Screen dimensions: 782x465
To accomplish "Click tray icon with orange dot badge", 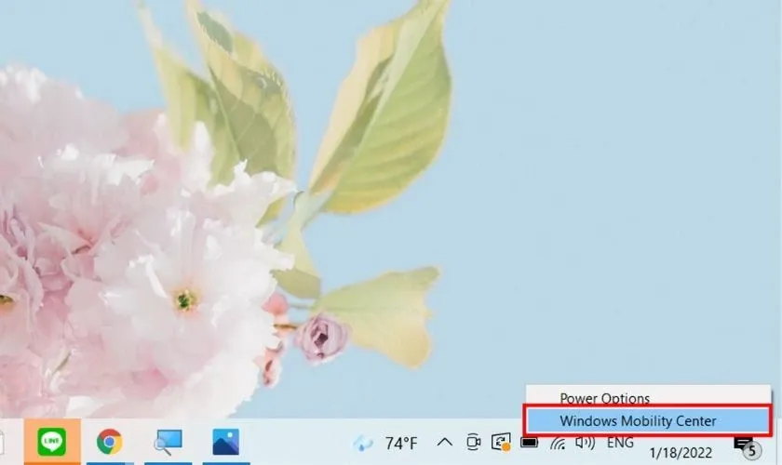I will [x=501, y=442].
